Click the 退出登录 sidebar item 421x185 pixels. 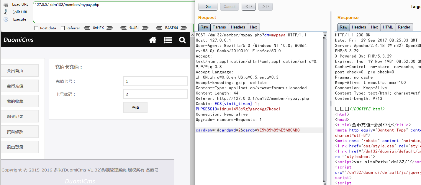(x=19, y=147)
